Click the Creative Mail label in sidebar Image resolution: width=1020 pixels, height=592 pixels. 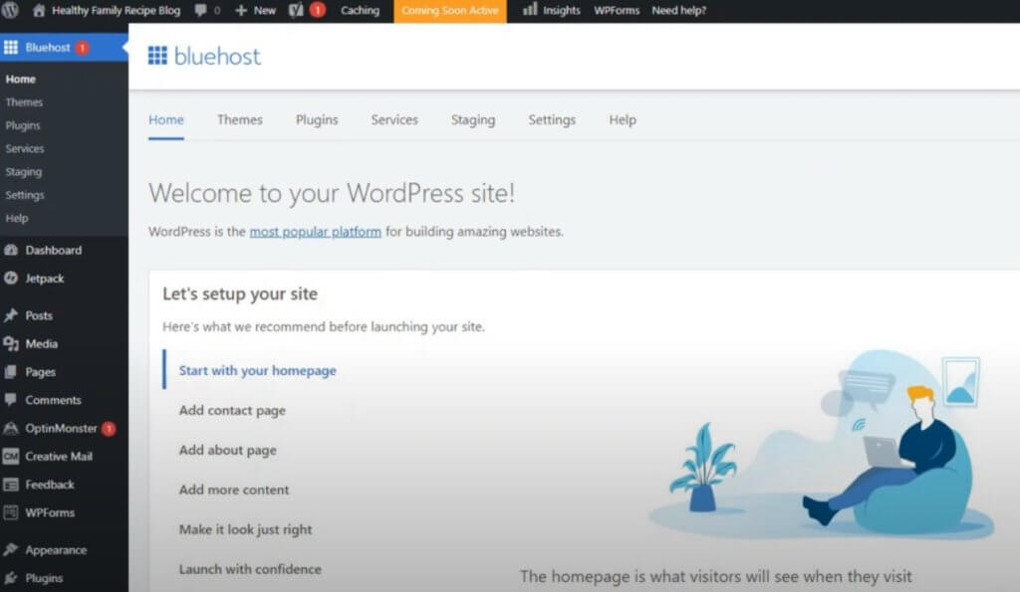(59, 456)
